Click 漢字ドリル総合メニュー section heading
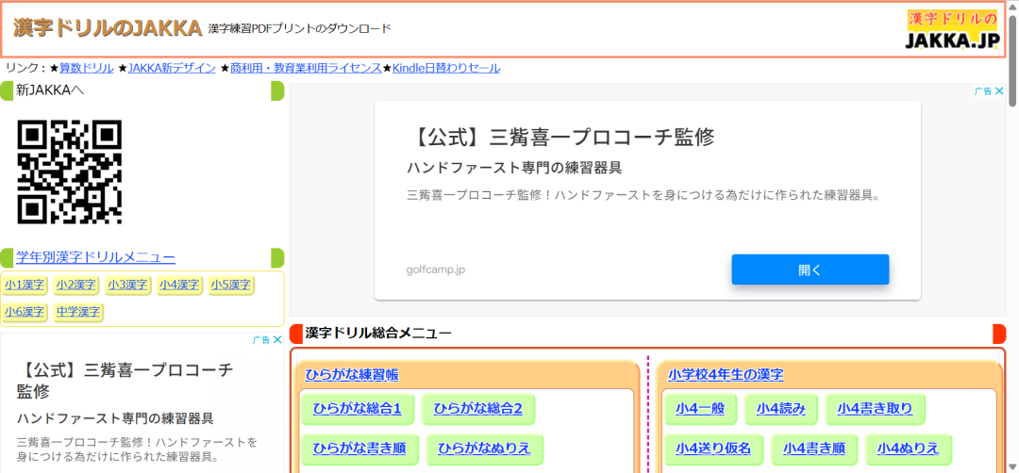 (378, 334)
